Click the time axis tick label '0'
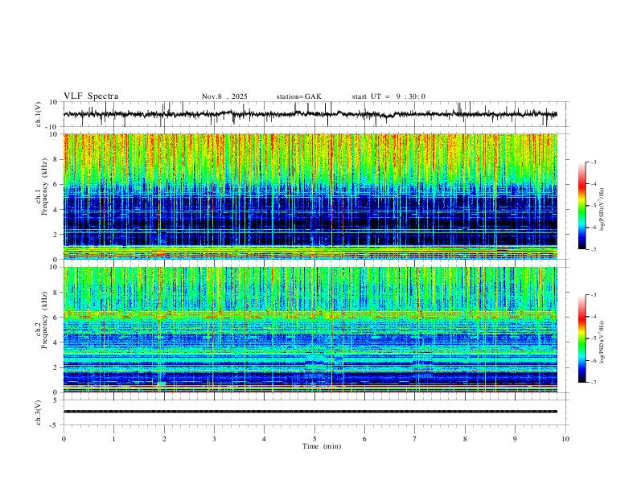This screenshot has height=492, width=637. (x=64, y=439)
